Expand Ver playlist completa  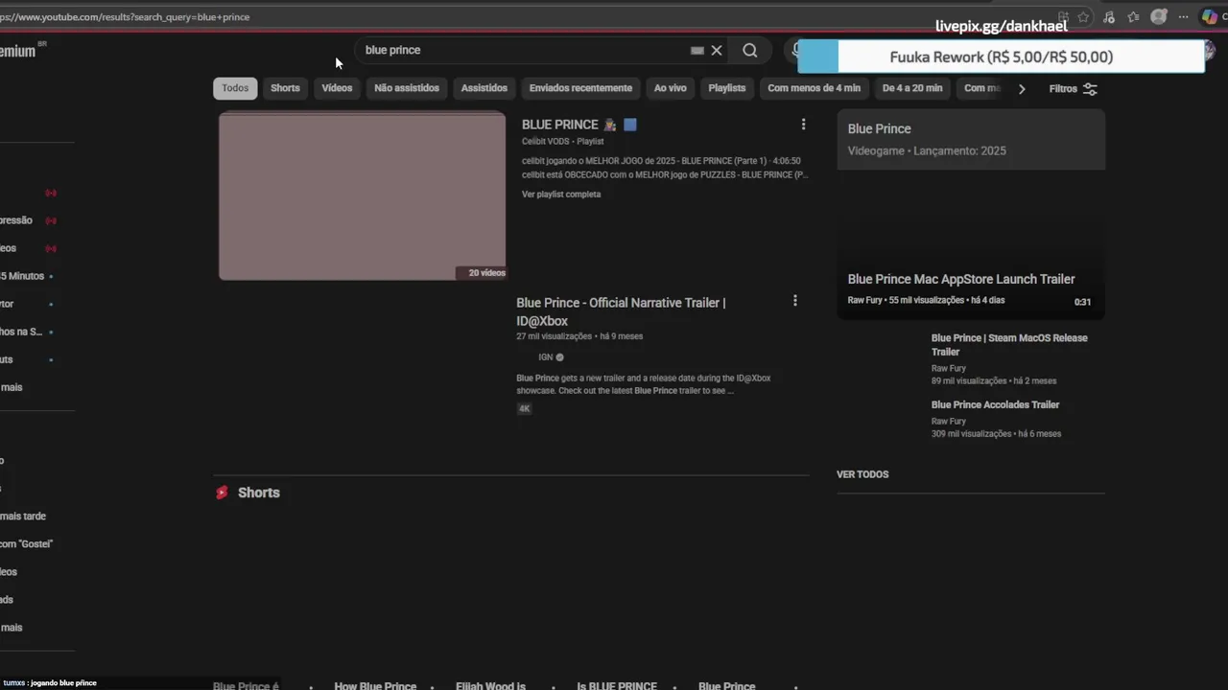[561, 195]
